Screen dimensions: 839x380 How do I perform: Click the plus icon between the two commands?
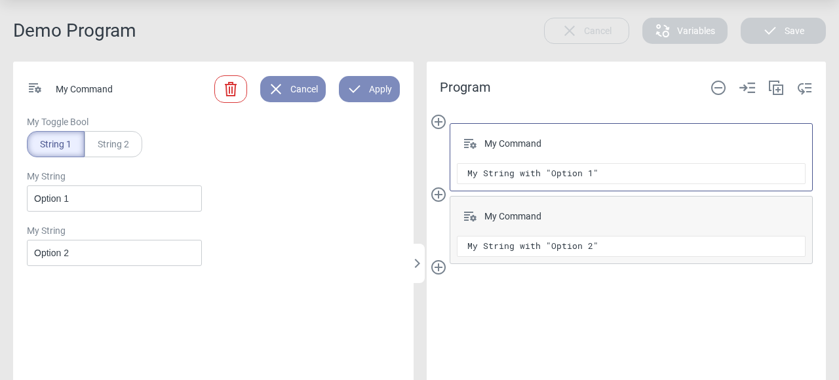(x=439, y=195)
